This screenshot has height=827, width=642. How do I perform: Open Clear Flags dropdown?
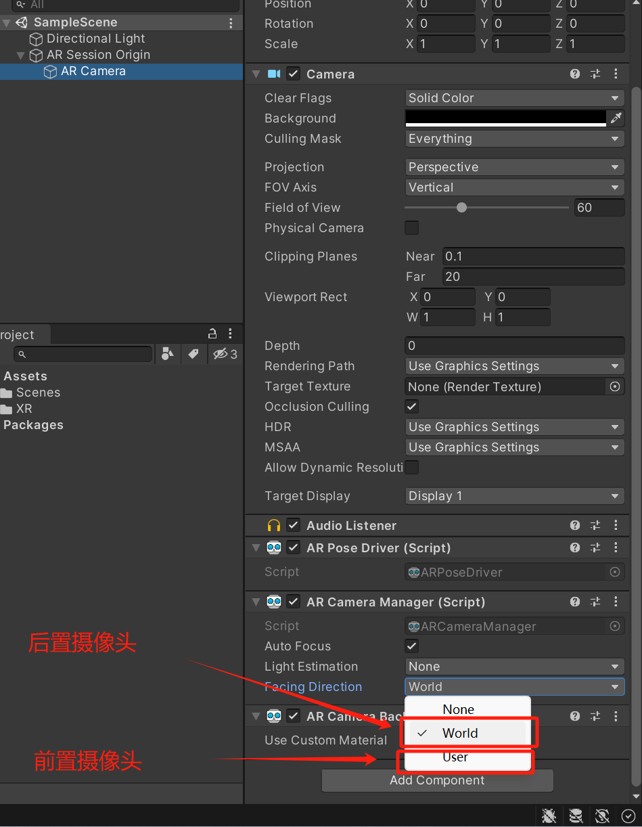pyautogui.click(x=514, y=98)
